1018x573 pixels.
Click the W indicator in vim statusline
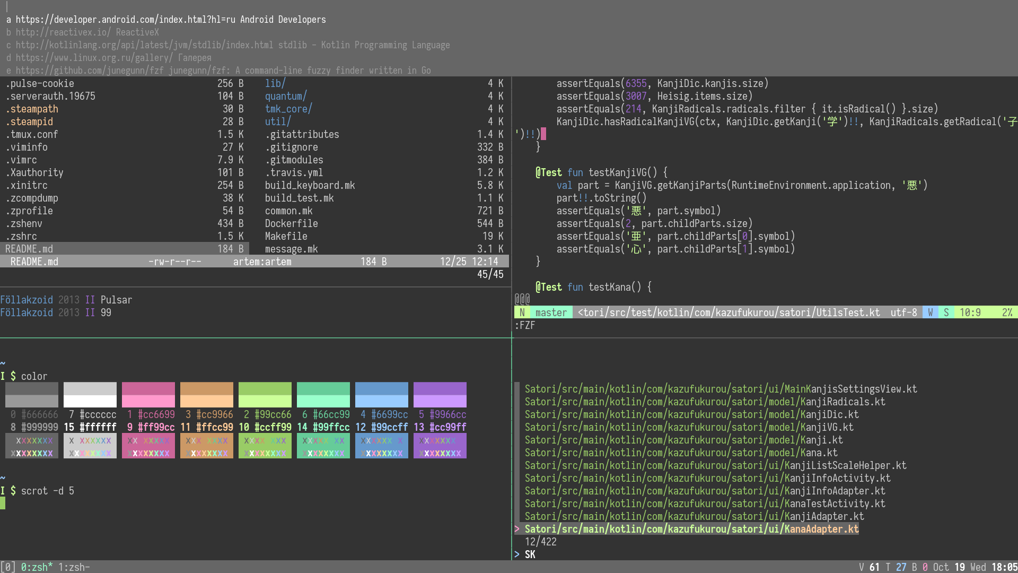[930, 312]
